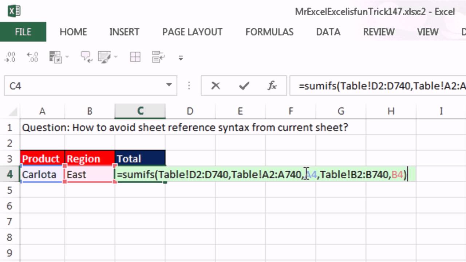Open the FORMULAS ribbon tab
Image resolution: width=466 pixels, height=262 pixels.
click(269, 32)
